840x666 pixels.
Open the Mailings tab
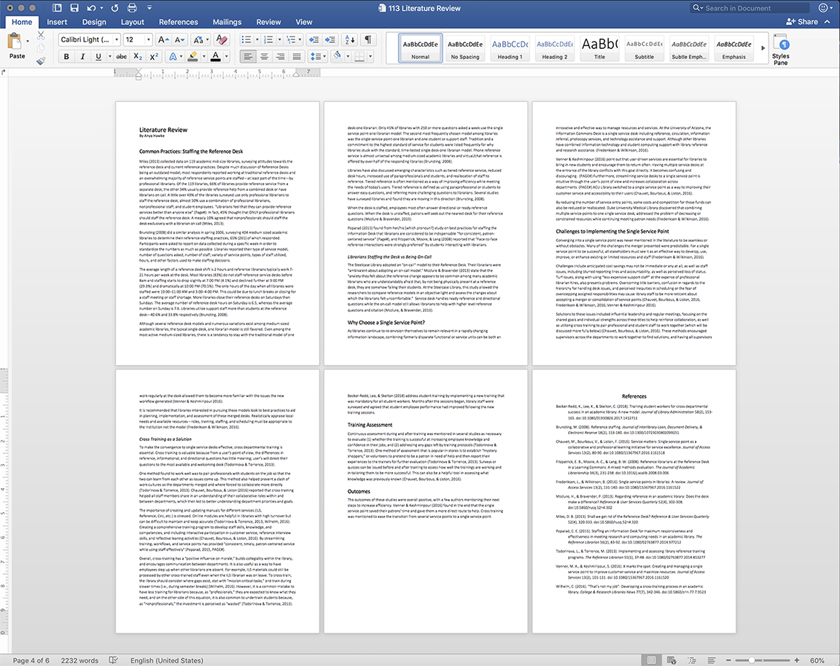coord(227,22)
